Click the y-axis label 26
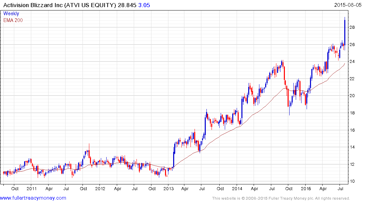The width and height of the screenshot is (365, 203). pos(352,45)
